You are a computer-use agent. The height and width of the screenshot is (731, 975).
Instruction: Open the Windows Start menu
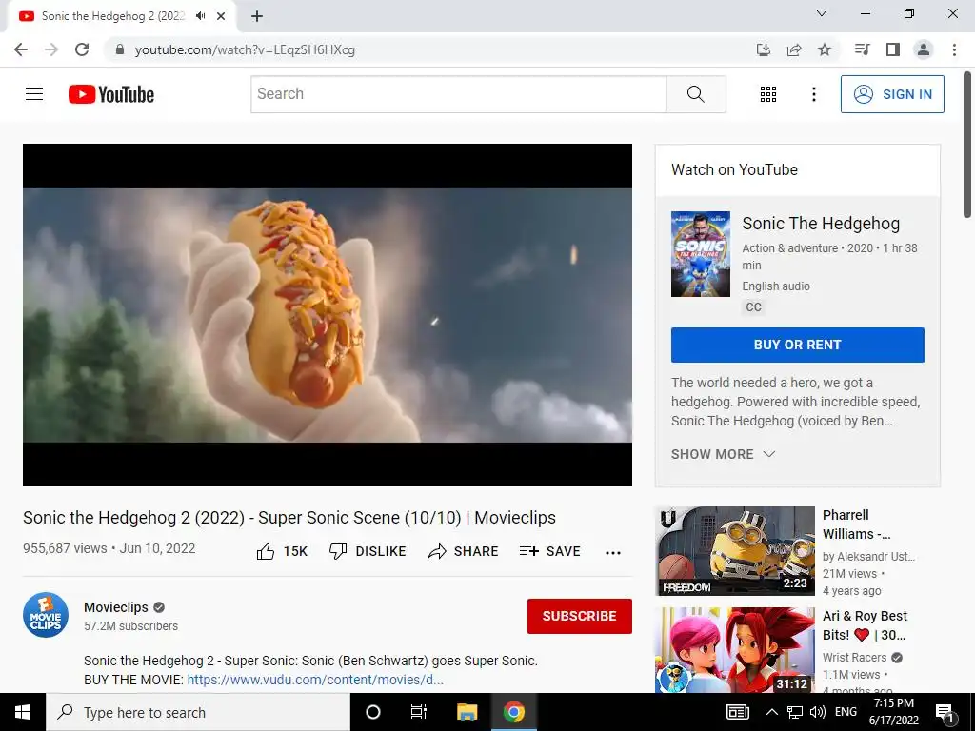[23, 712]
